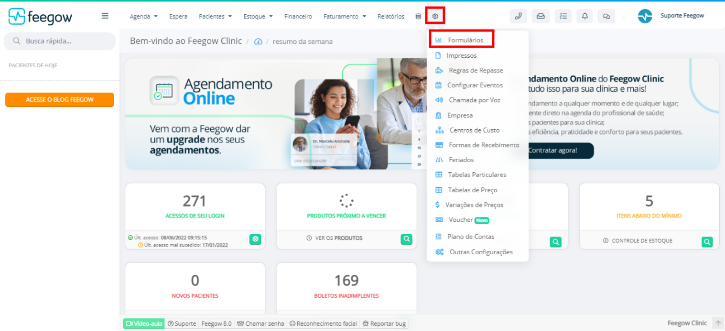The width and height of the screenshot is (725, 331).
Task: Click the search icon on the Produtos card
Action: click(x=406, y=239)
